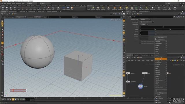Select the Spray Paint shelf tool
Image resolution: width=185 pixels, height=104 pixels.
point(48,8)
